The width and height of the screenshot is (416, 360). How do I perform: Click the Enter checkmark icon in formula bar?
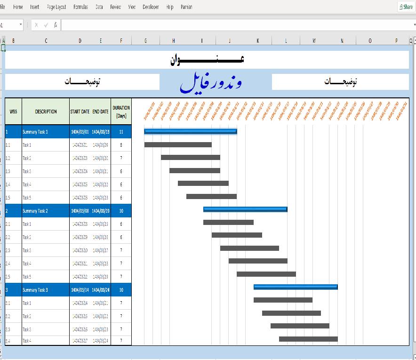(x=46, y=25)
